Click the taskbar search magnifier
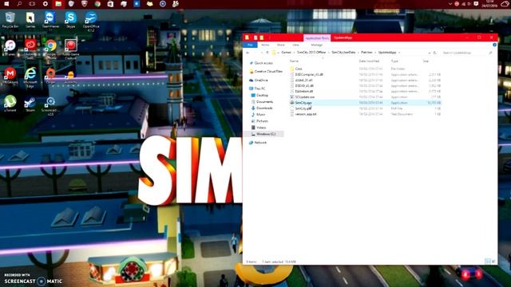 tap(19, 4)
